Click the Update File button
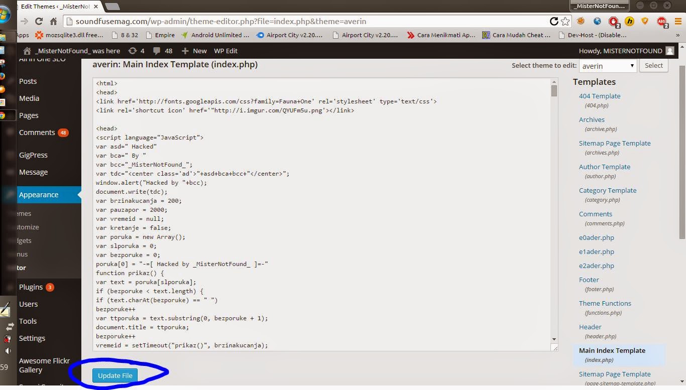The width and height of the screenshot is (686, 390). pyautogui.click(x=115, y=375)
